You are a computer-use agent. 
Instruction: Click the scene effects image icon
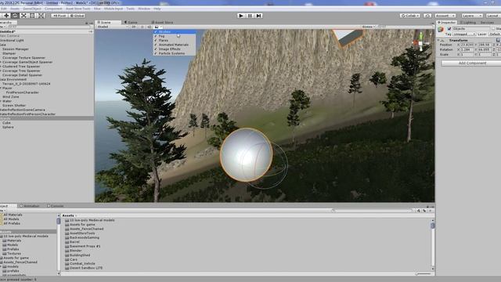point(157,27)
